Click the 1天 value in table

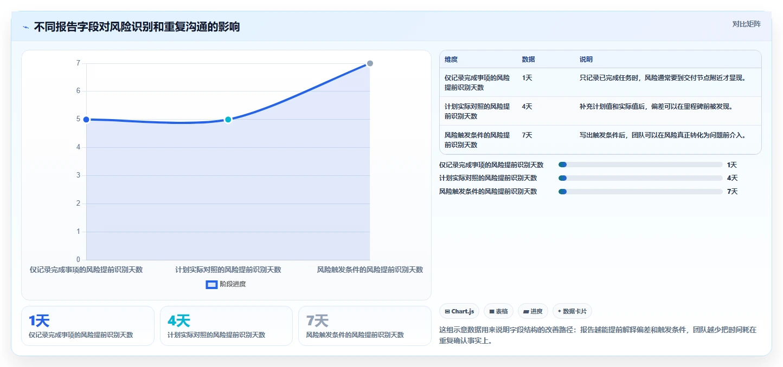(527, 78)
